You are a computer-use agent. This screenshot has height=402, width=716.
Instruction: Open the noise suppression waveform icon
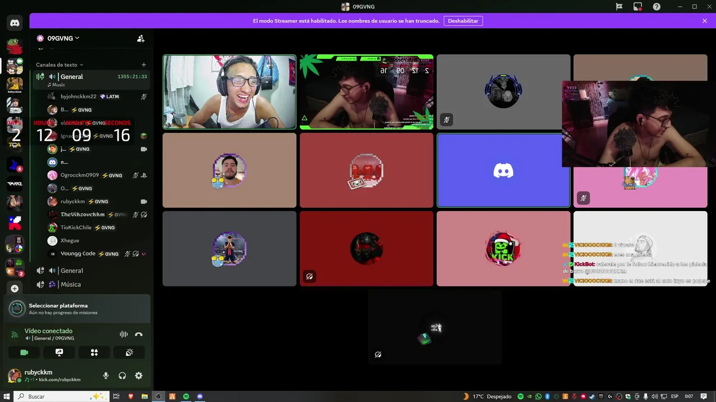pyautogui.click(x=124, y=334)
